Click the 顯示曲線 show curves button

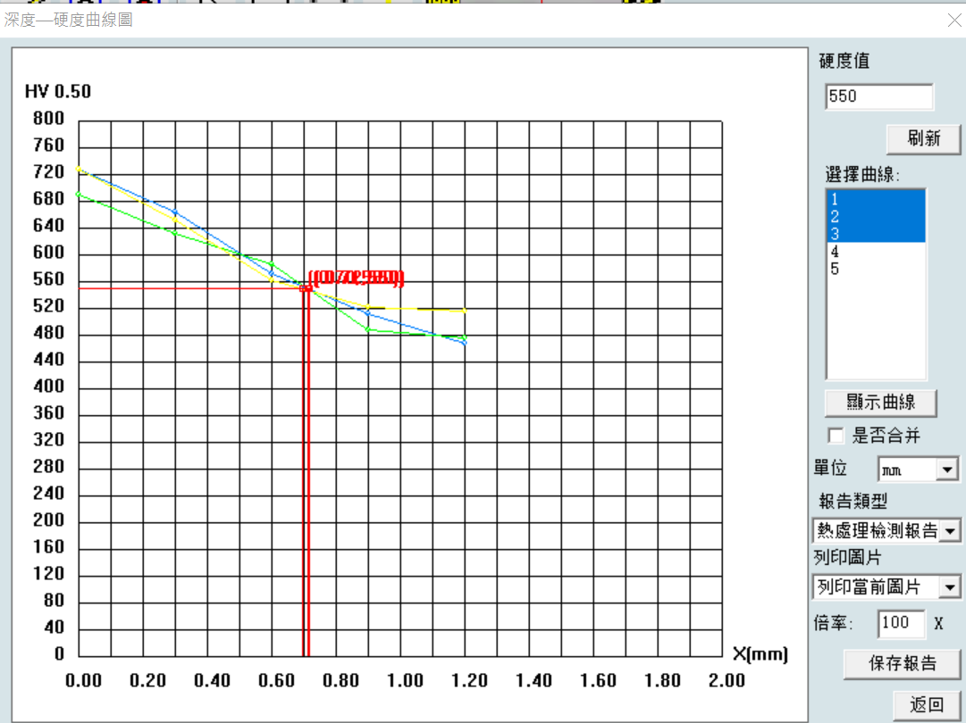[x=880, y=403]
